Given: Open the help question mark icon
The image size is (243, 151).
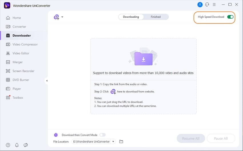Looking at the screenshot, I should coord(8,145).
